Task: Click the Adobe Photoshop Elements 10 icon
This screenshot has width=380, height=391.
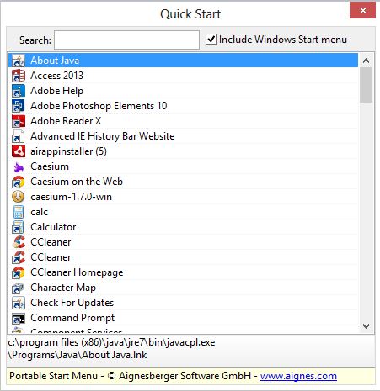Action: point(19,106)
